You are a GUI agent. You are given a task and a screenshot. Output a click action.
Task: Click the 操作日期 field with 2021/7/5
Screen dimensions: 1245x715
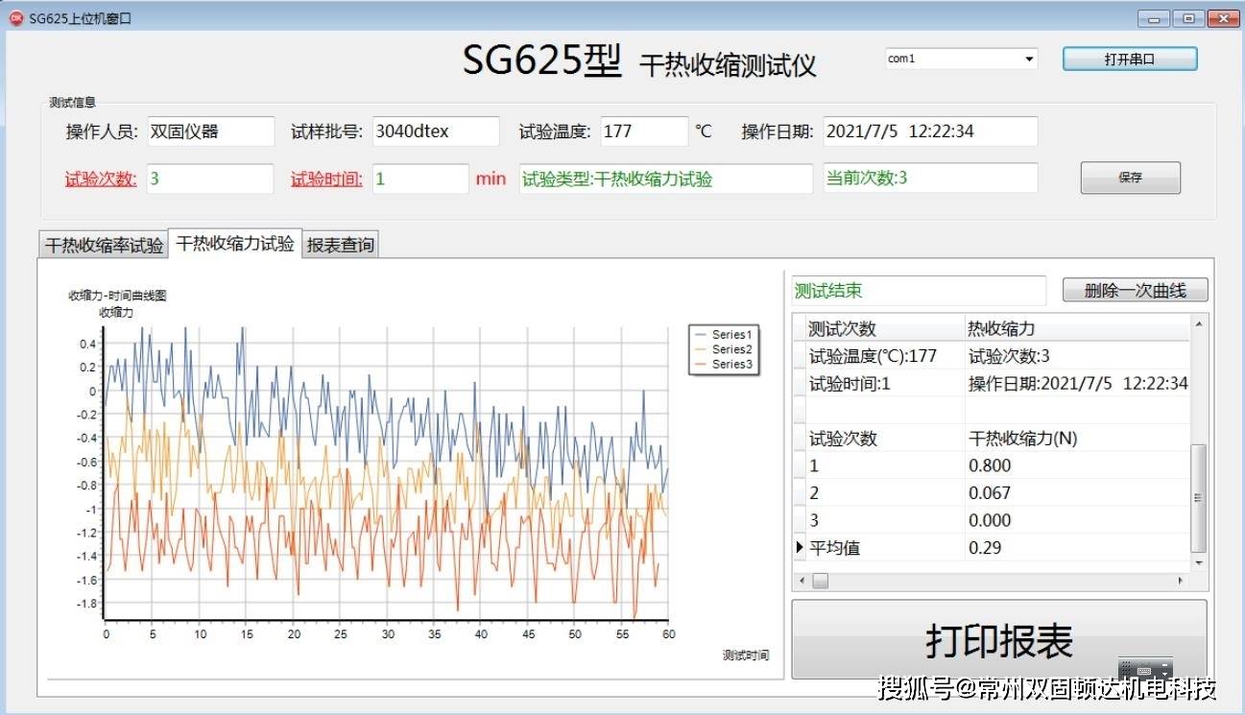pyautogui.click(x=930, y=131)
